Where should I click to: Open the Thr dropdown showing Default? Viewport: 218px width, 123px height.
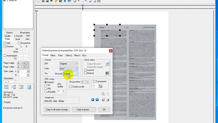click(71, 74)
